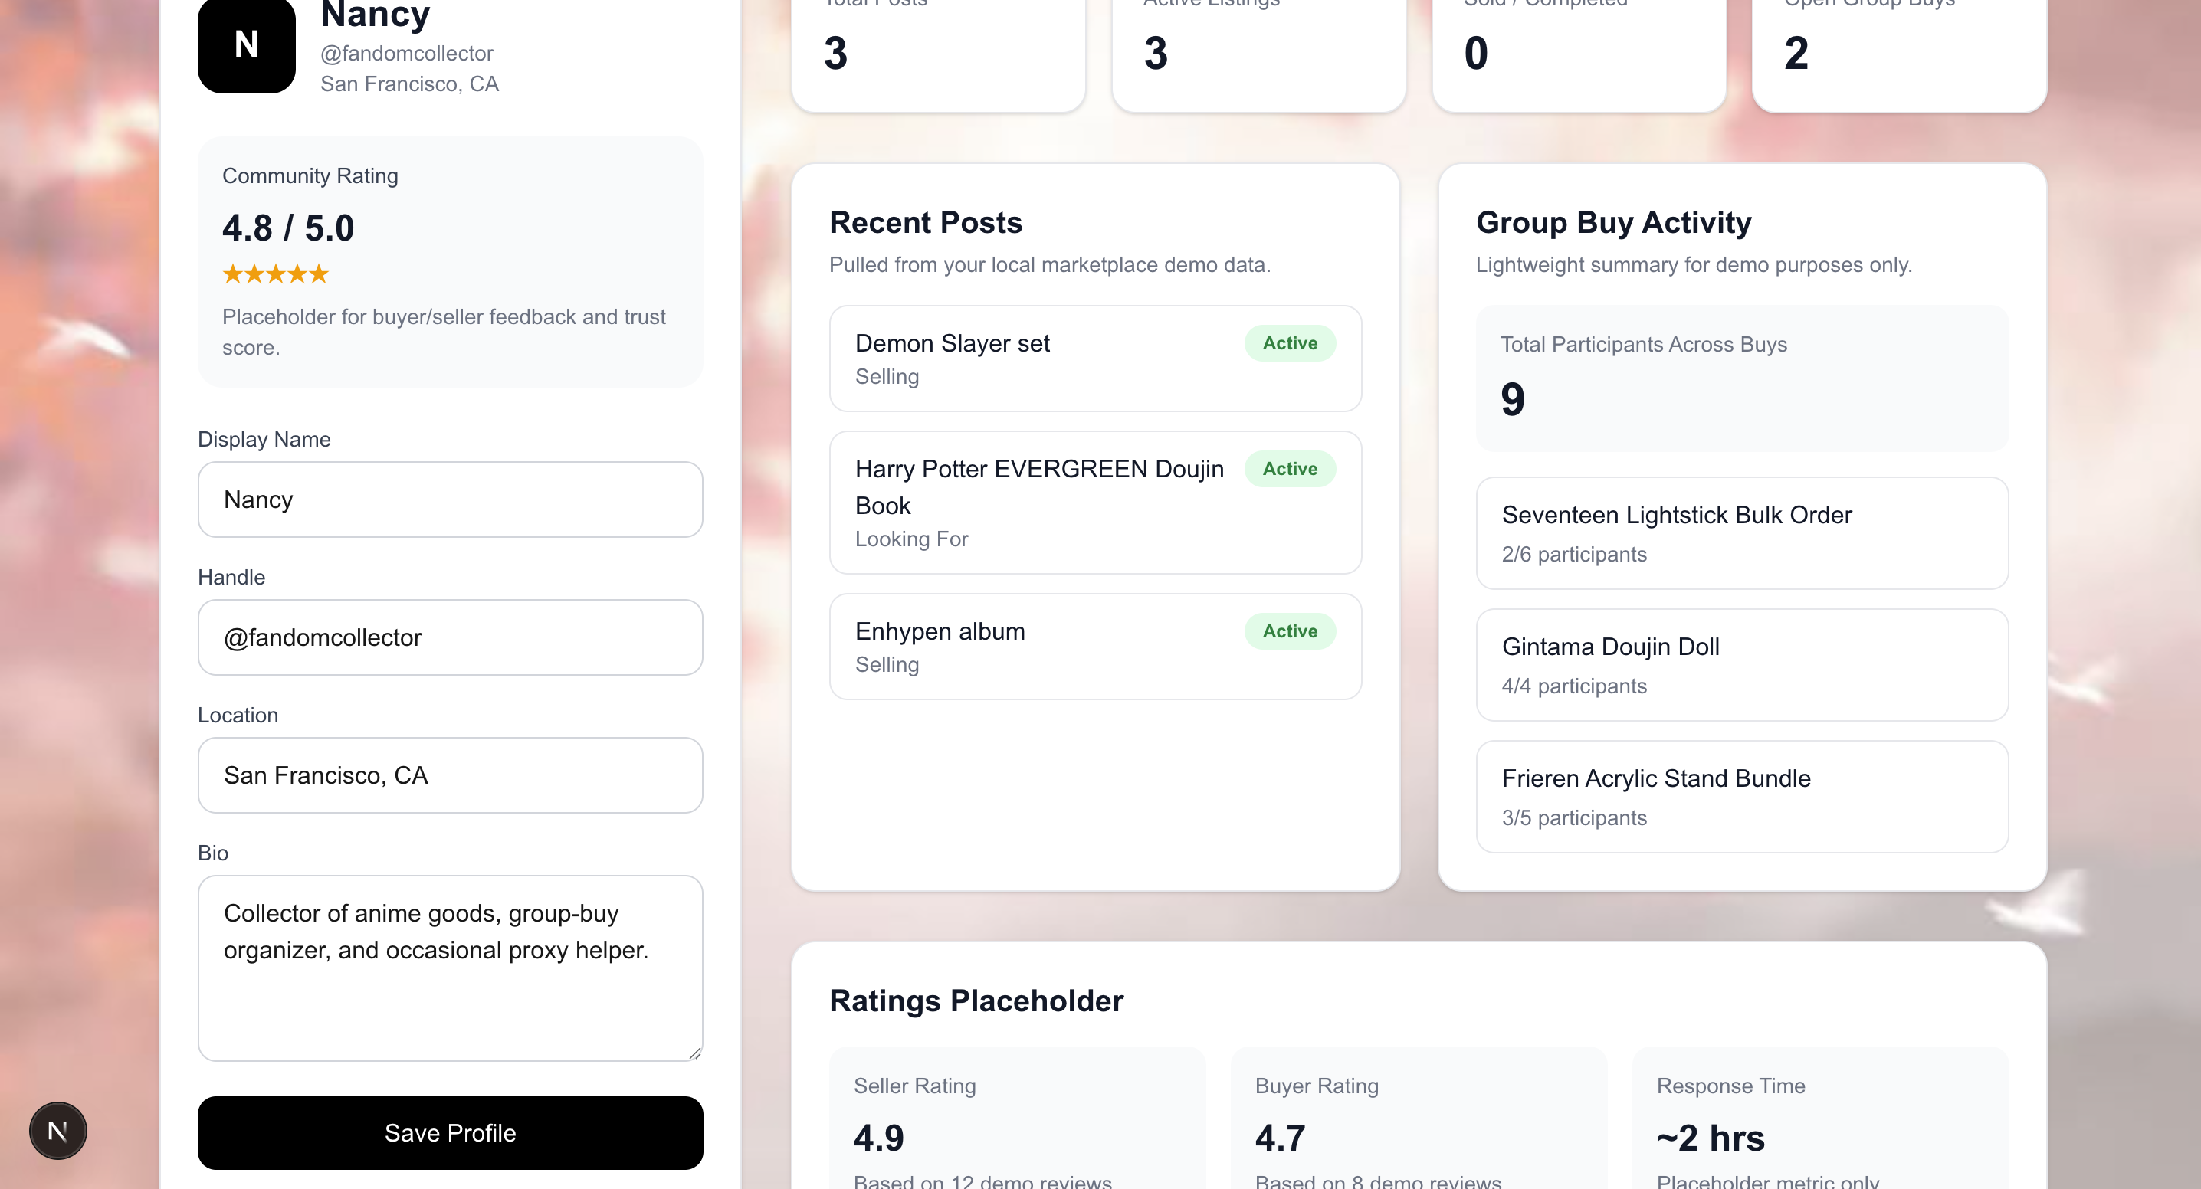Open Frieren Acrylic Stand Bundle entry
The width and height of the screenshot is (2201, 1189).
click(x=1741, y=796)
